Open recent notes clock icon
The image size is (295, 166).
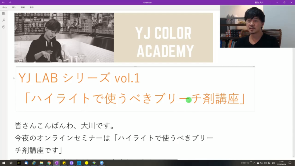pyautogui.click(x=3, y=27)
